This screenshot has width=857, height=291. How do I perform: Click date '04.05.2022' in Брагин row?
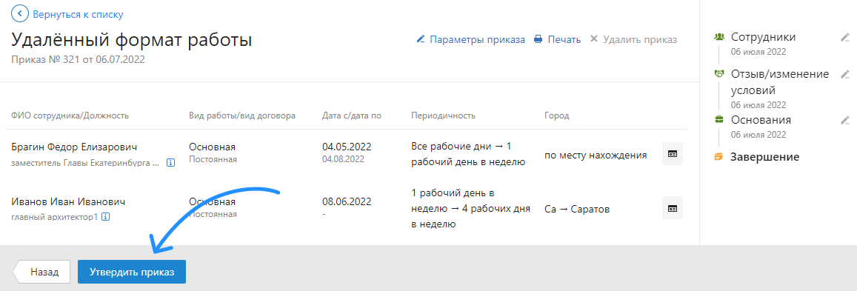[347, 147]
